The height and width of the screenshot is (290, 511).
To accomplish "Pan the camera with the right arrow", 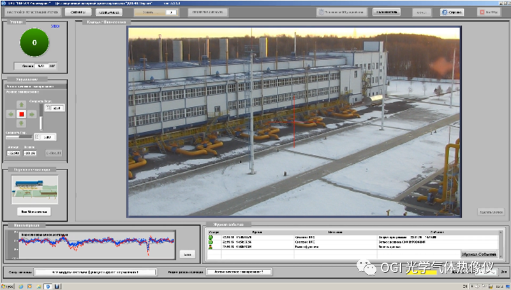I will tap(32, 114).
